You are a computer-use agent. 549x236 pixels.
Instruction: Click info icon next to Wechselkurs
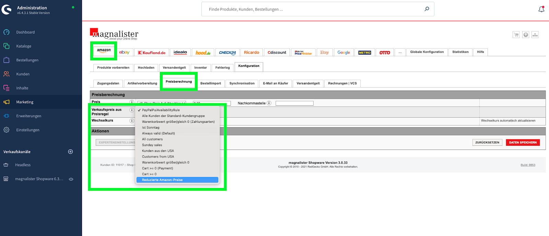pyautogui.click(x=132, y=121)
